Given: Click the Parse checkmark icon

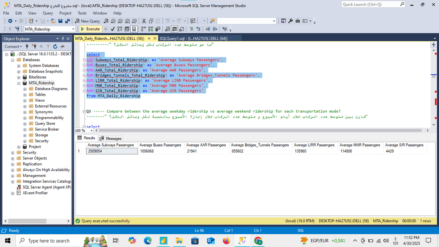Looking at the screenshot, I should pyautogui.click(x=113, y=29).
